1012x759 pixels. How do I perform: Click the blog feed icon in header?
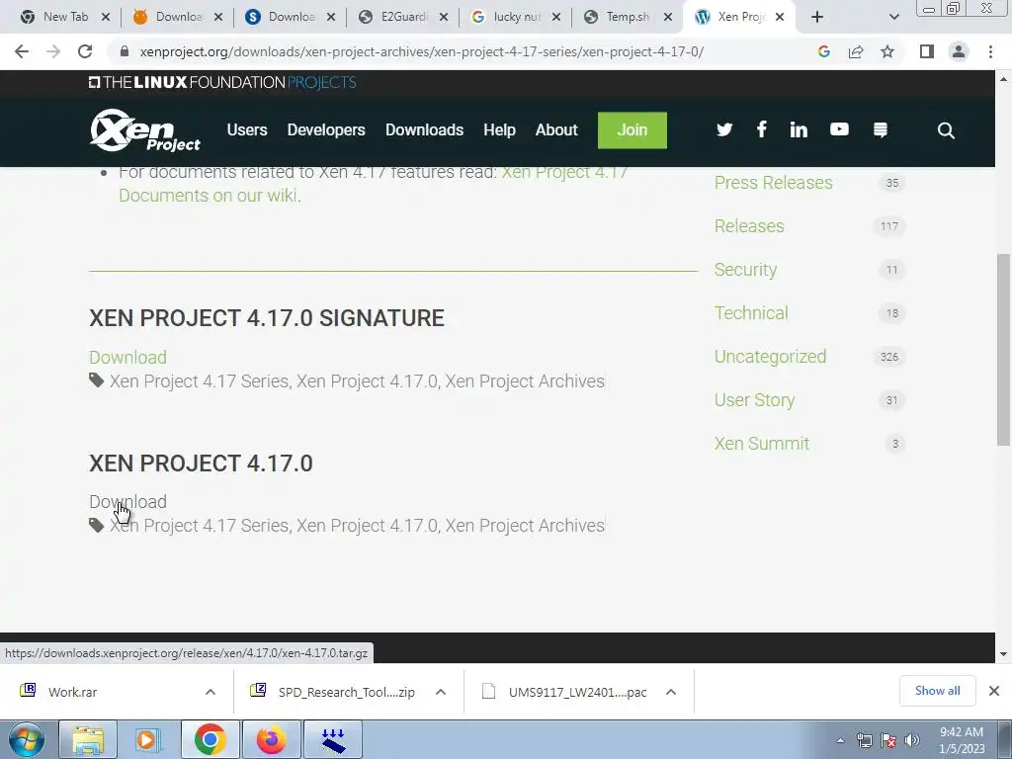(881, 129)
